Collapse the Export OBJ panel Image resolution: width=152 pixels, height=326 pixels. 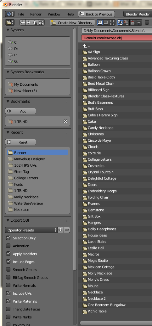[x=8, y=220]
